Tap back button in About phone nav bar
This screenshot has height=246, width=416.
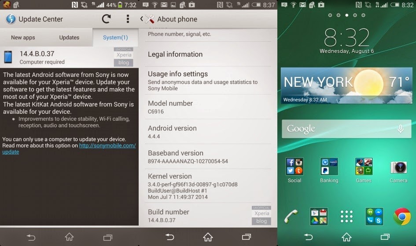pyautogui.click(x=169, y=237)
